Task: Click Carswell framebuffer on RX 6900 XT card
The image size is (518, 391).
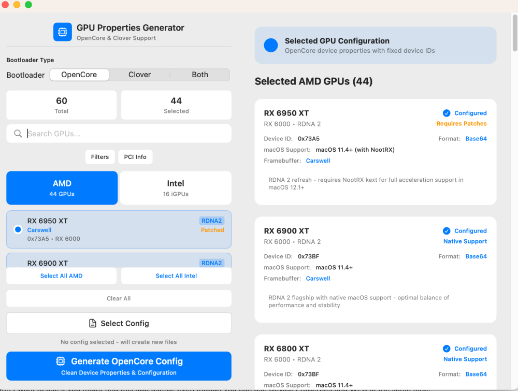Action: 318,279
